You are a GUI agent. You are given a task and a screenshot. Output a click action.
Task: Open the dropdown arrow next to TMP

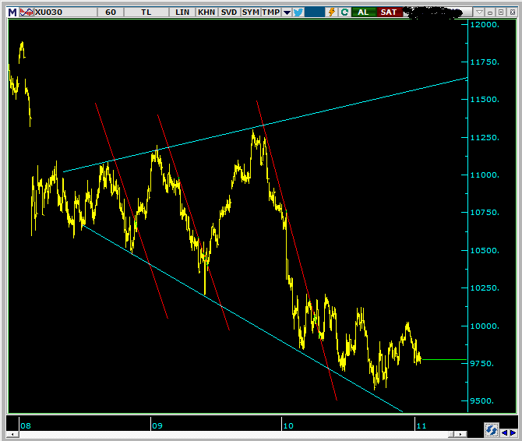[287, 12]
